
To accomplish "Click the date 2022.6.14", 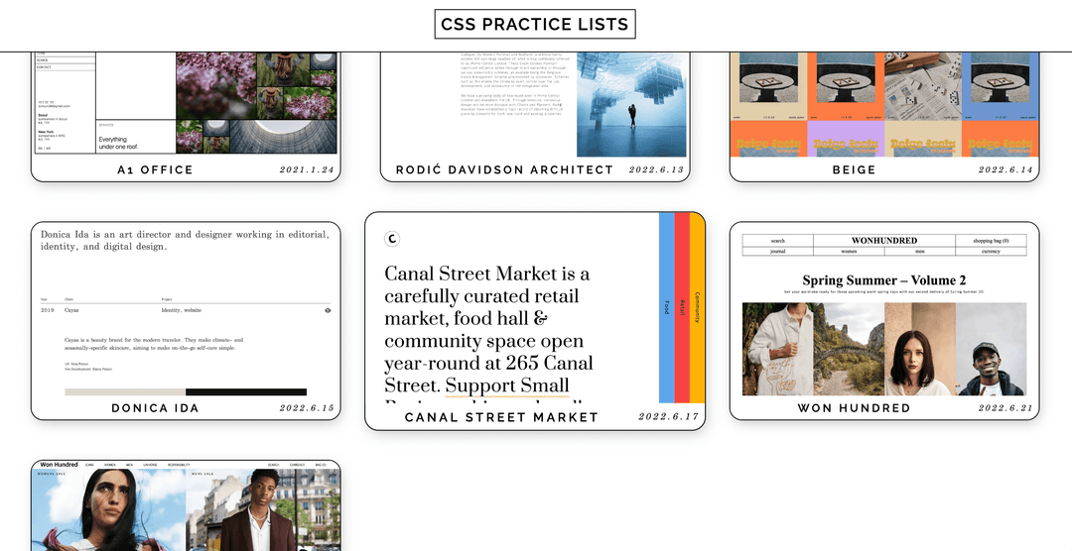I will point(1005,170).
